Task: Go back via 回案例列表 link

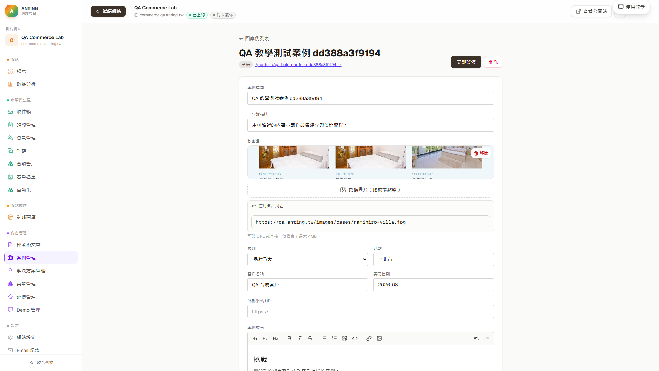Action: coord(254,38)
